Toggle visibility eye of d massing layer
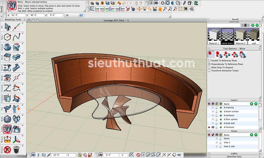 click(213, 108)
